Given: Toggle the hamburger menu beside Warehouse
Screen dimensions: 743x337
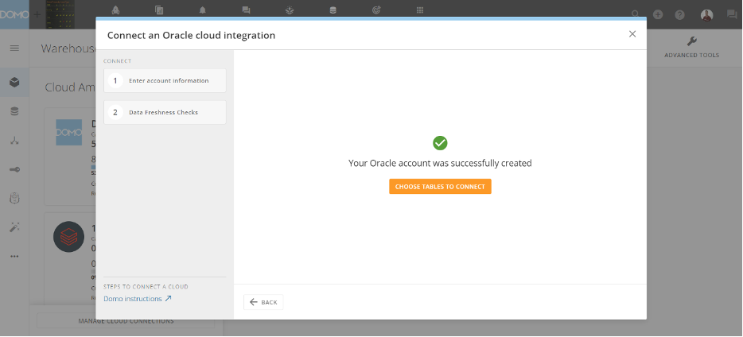Looking at the screenshot, I should tap(14, 48).
